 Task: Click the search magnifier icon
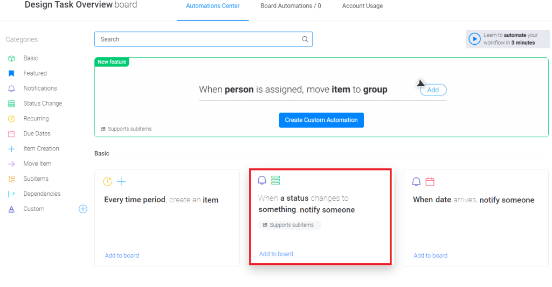[305, 39]
